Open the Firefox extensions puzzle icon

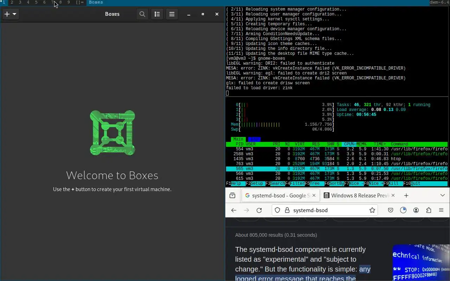(429, 210)
